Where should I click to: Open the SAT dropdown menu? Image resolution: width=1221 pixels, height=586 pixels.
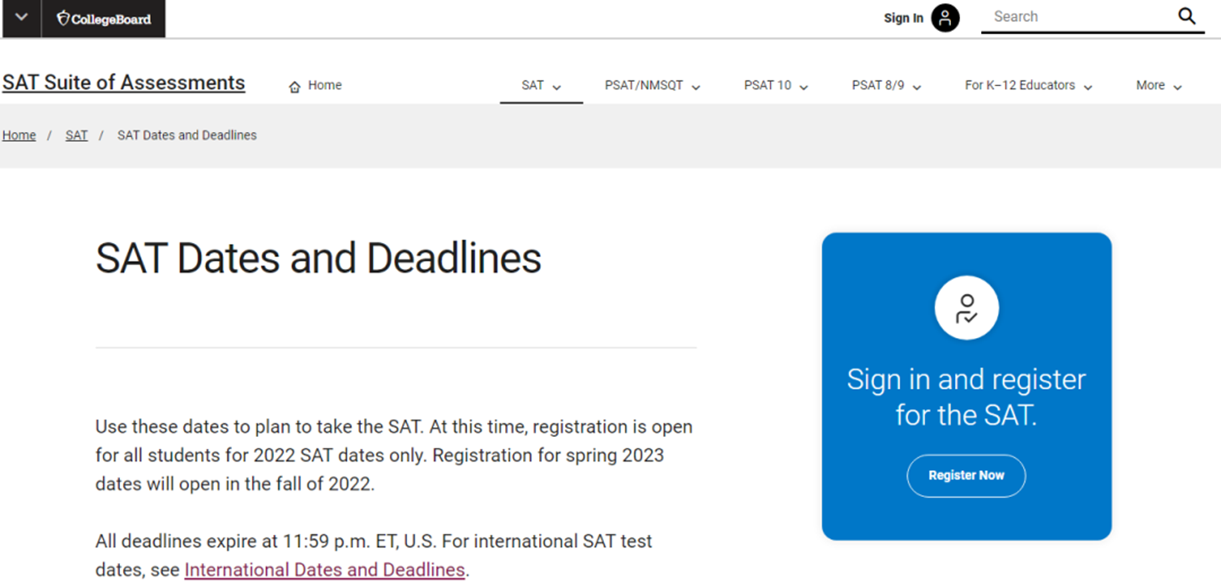tap(541, 85)
